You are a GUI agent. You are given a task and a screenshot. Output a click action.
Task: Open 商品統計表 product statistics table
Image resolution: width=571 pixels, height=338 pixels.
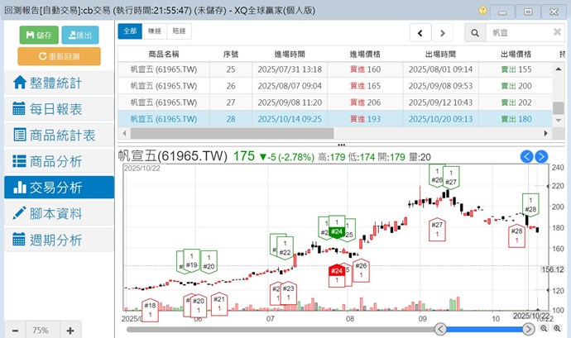(x=59, y=135)
